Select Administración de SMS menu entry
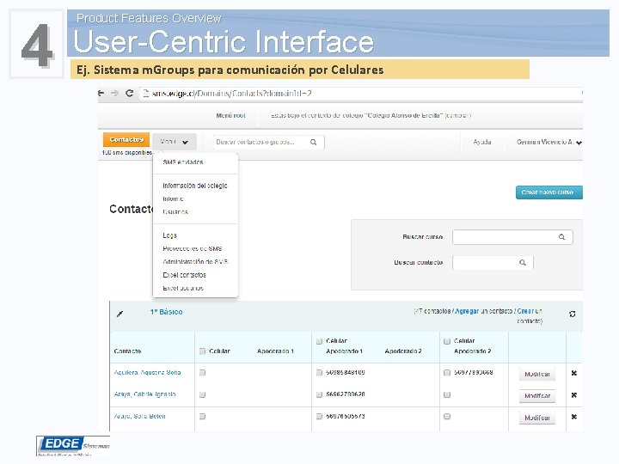This screenshot has height=464, width=619. click(195, 261)
